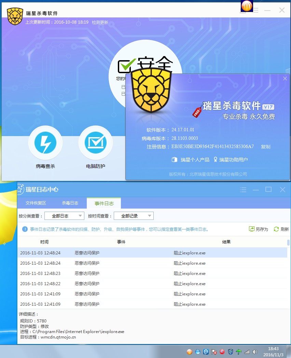The height and width of the screenshot is (358, 291).
Task: Expand the 全部记录 time filter dropdown
Action: (x=134, y=216)
